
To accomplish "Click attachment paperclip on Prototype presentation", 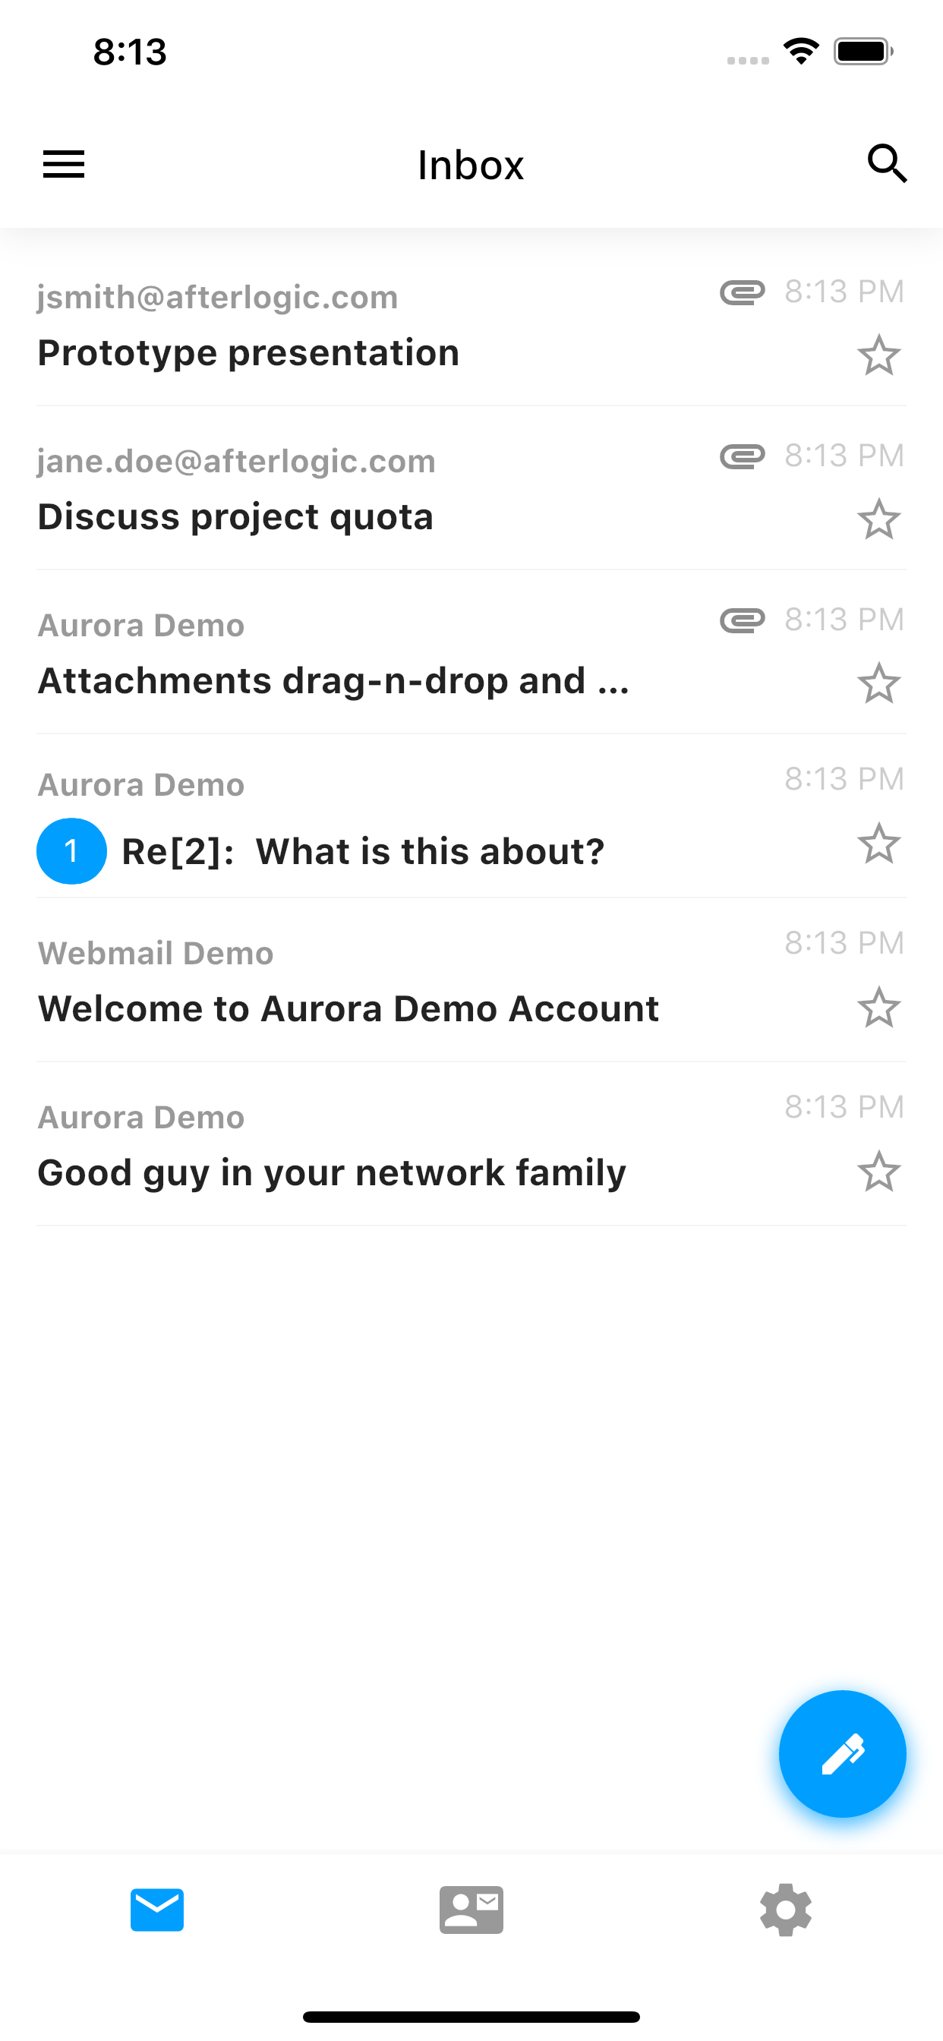I will 742,292.
